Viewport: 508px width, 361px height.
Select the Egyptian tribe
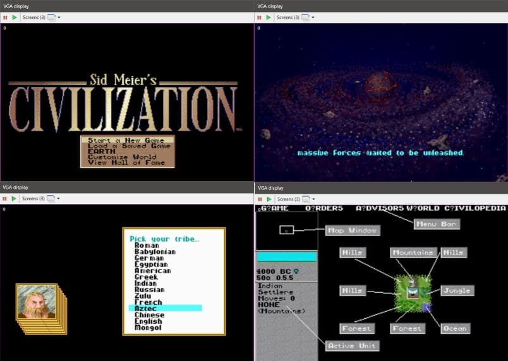[x=151, y=264]
